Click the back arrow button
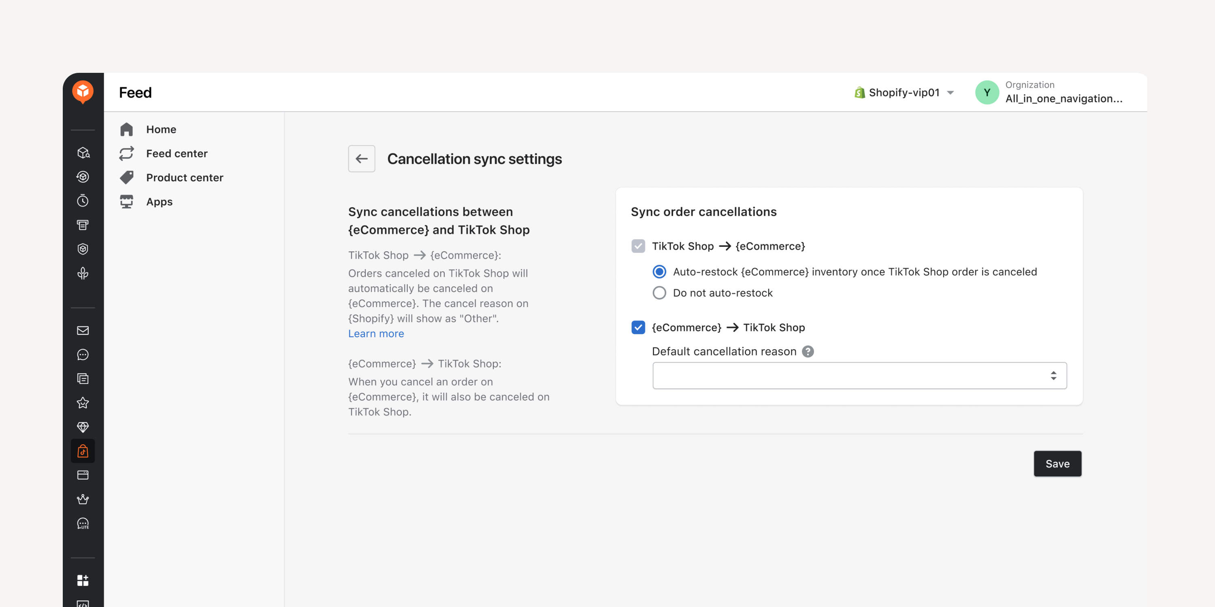Viewport: 1215px width, 607px height. pyautogui.click(x=362, y=159)
